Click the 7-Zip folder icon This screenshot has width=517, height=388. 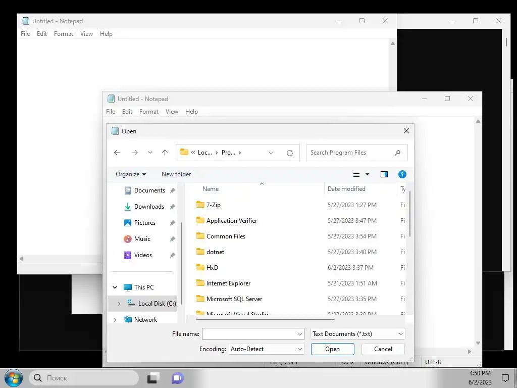tap(200, 205)
